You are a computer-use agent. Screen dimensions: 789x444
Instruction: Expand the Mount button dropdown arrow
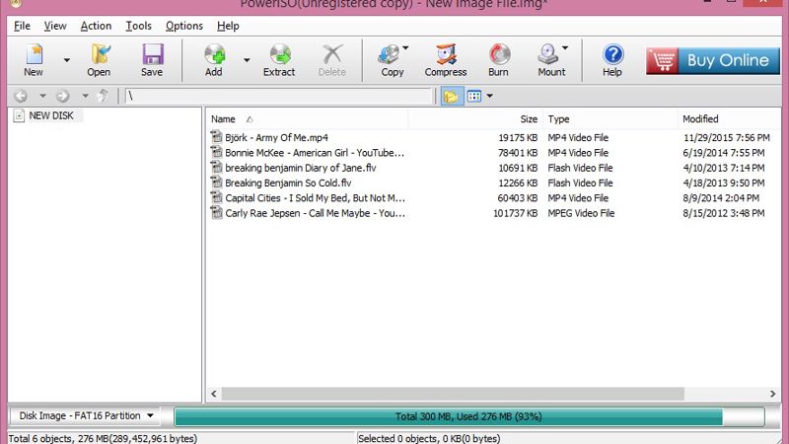565,48
